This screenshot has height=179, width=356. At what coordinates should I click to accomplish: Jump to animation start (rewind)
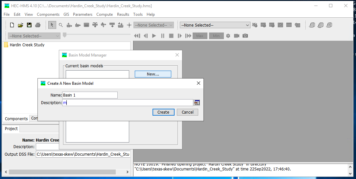coord(137,36)
